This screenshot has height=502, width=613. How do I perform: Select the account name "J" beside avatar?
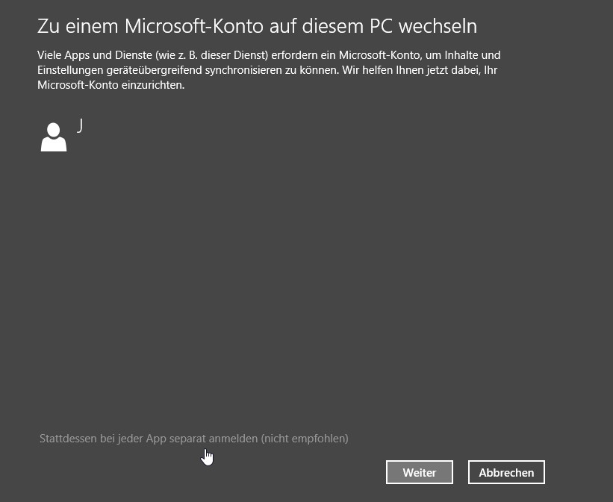(x=80, y=125)
